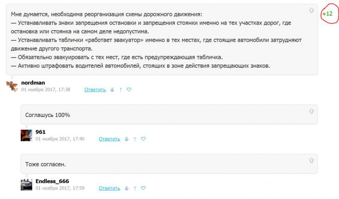This screenshot has width=339, height=199.
Task: Click "Ответить" under the Endless_666 comment
Action: tap(109, 188)
